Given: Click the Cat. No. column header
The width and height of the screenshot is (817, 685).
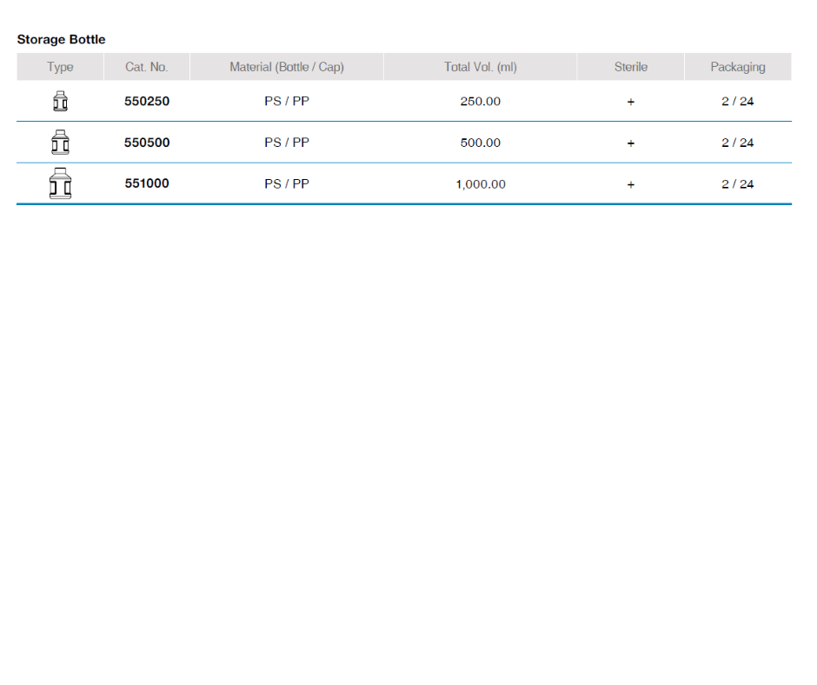Looking at the screenshot, I should coord(147,67).
